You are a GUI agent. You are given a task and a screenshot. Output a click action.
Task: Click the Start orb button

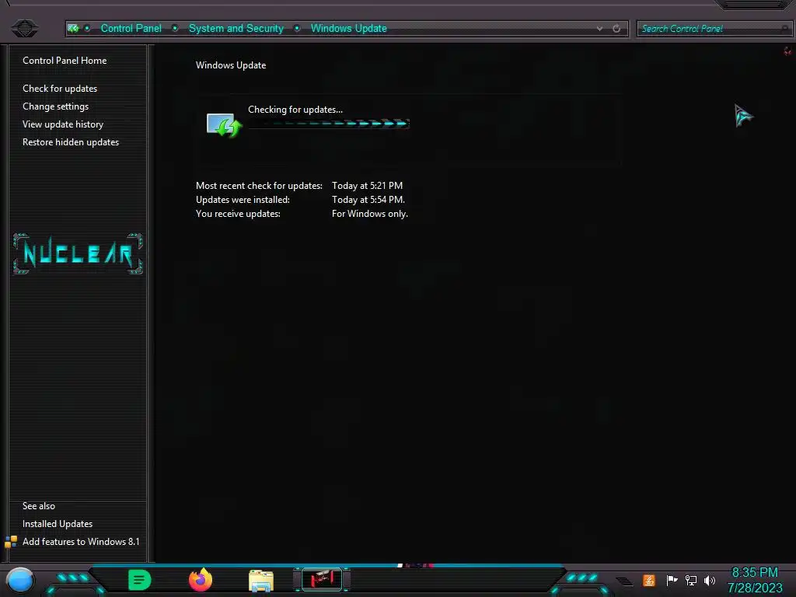(20, 581)
